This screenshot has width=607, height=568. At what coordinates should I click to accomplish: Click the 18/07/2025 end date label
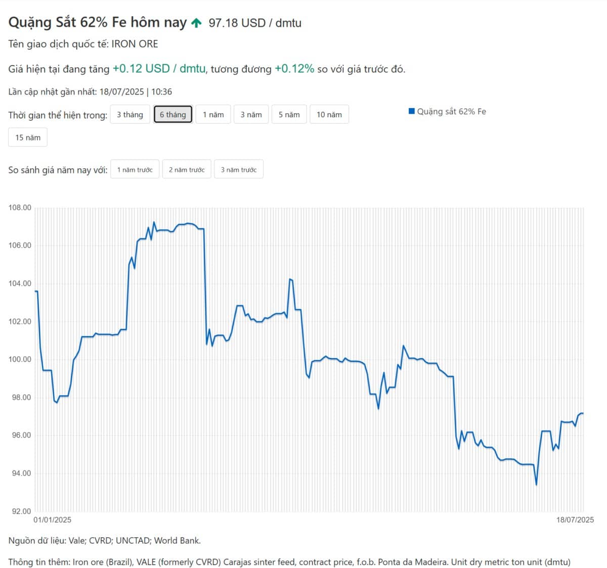[575, 519]
